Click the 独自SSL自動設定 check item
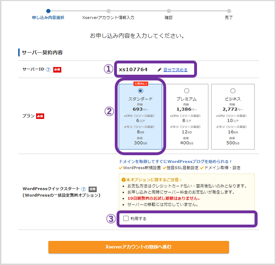Image resolution: width=276 pixels, height=265 pixels. click(181, 168)
